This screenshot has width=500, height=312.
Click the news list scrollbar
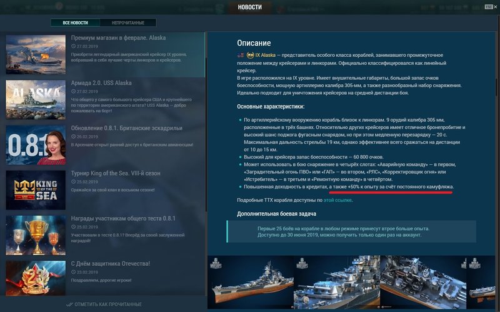coord(206,135)
